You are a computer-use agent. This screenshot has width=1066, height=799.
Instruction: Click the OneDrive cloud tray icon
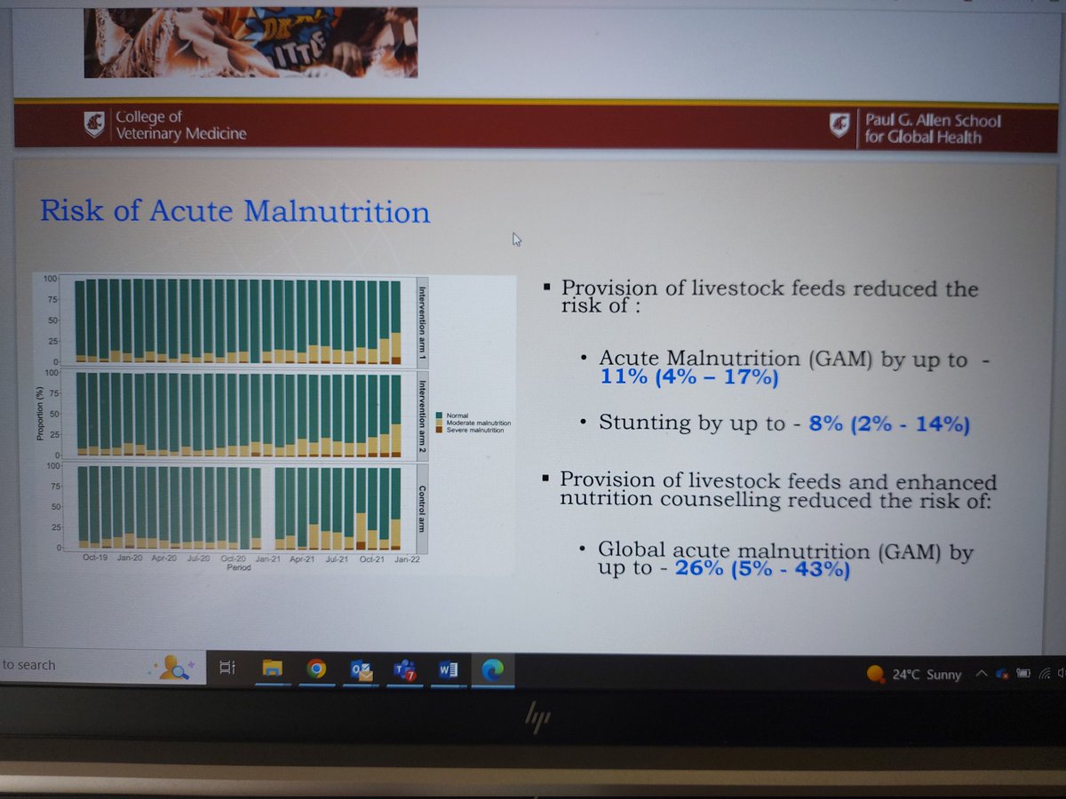(x=1001, y=675)
